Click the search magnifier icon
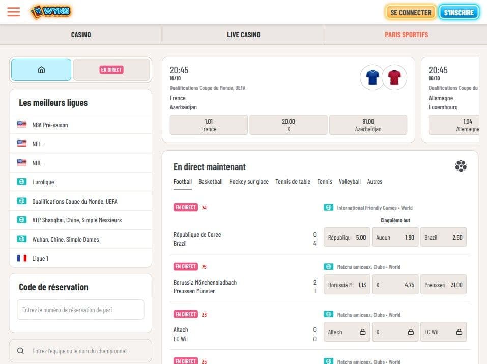This screenshot has height=364, width=487. (x=21, y=351)
